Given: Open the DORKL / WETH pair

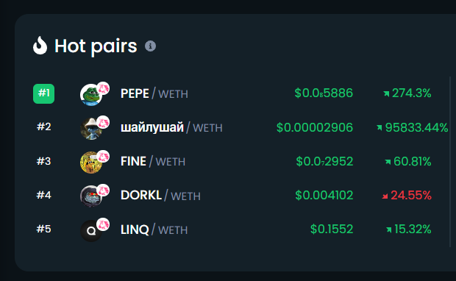Looking at the screenshot, I should click(x=160, y=196).
